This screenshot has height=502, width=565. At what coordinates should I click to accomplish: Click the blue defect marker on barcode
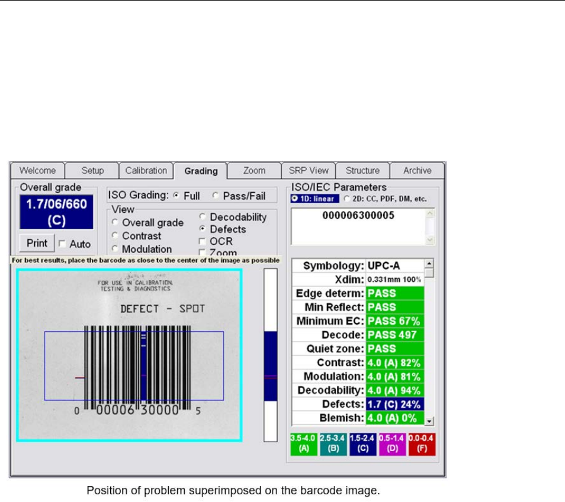coord(143,366)
